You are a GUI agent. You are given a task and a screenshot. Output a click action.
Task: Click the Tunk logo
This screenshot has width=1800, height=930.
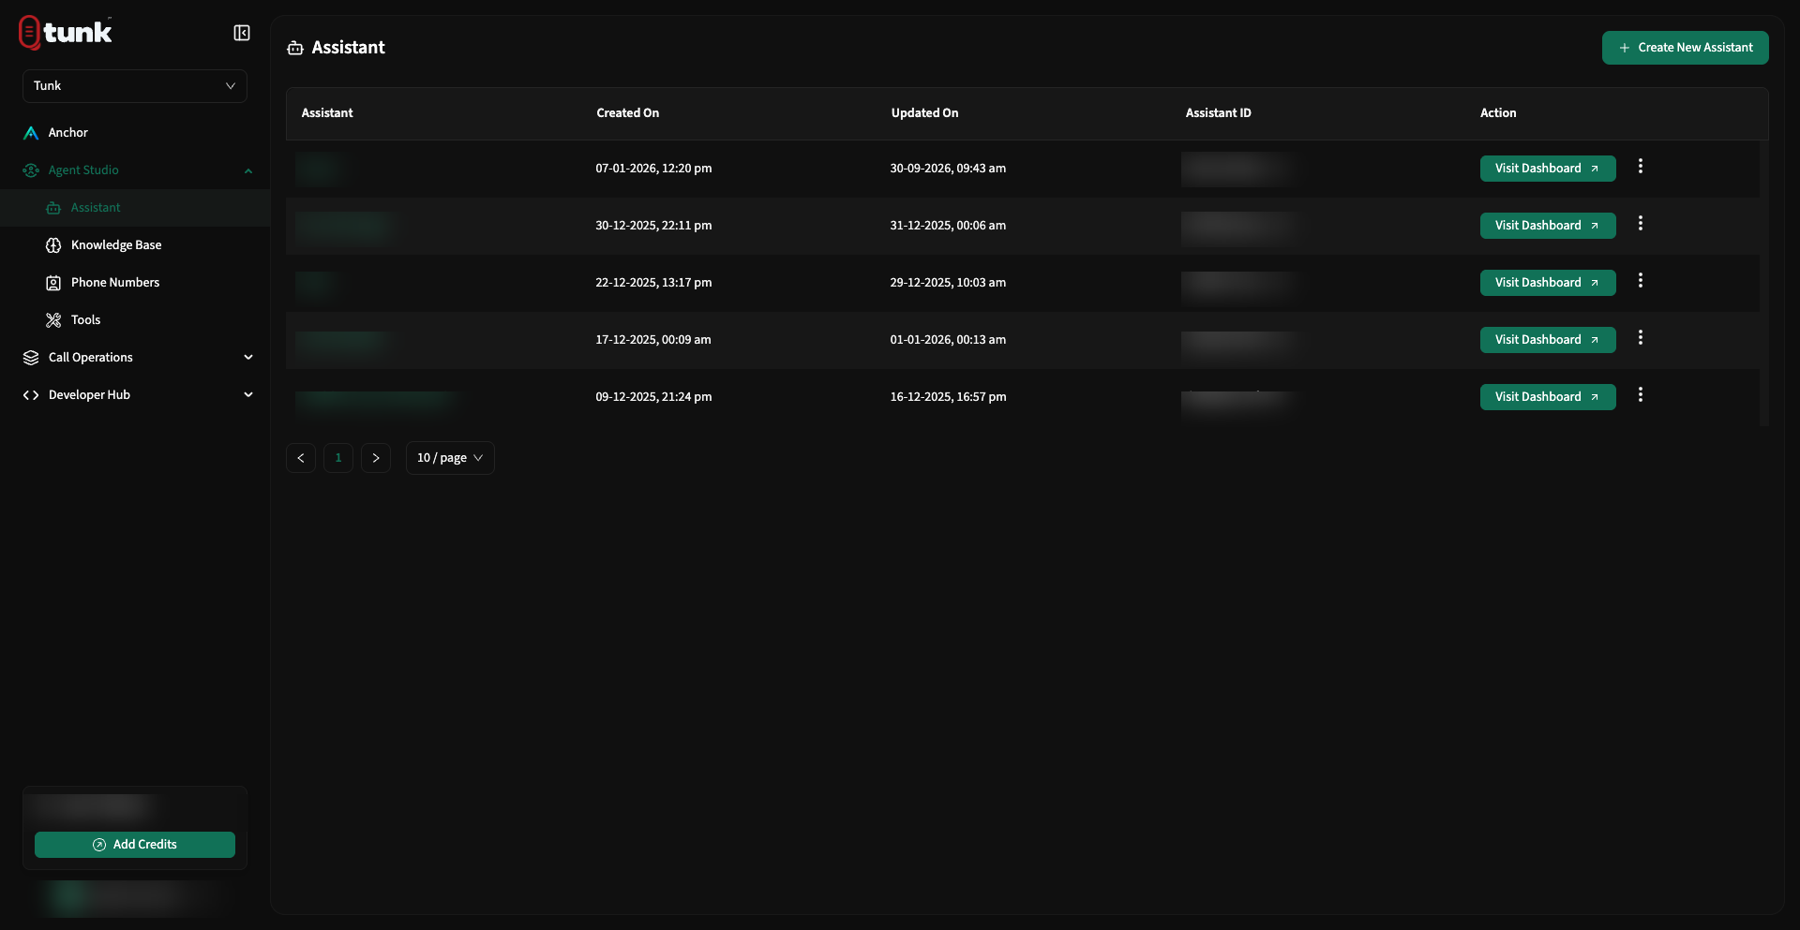[x=66, y=32]
